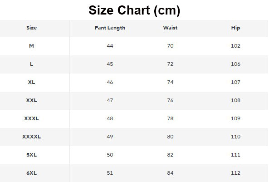Select waist value 72 for L

click(170, 64)
